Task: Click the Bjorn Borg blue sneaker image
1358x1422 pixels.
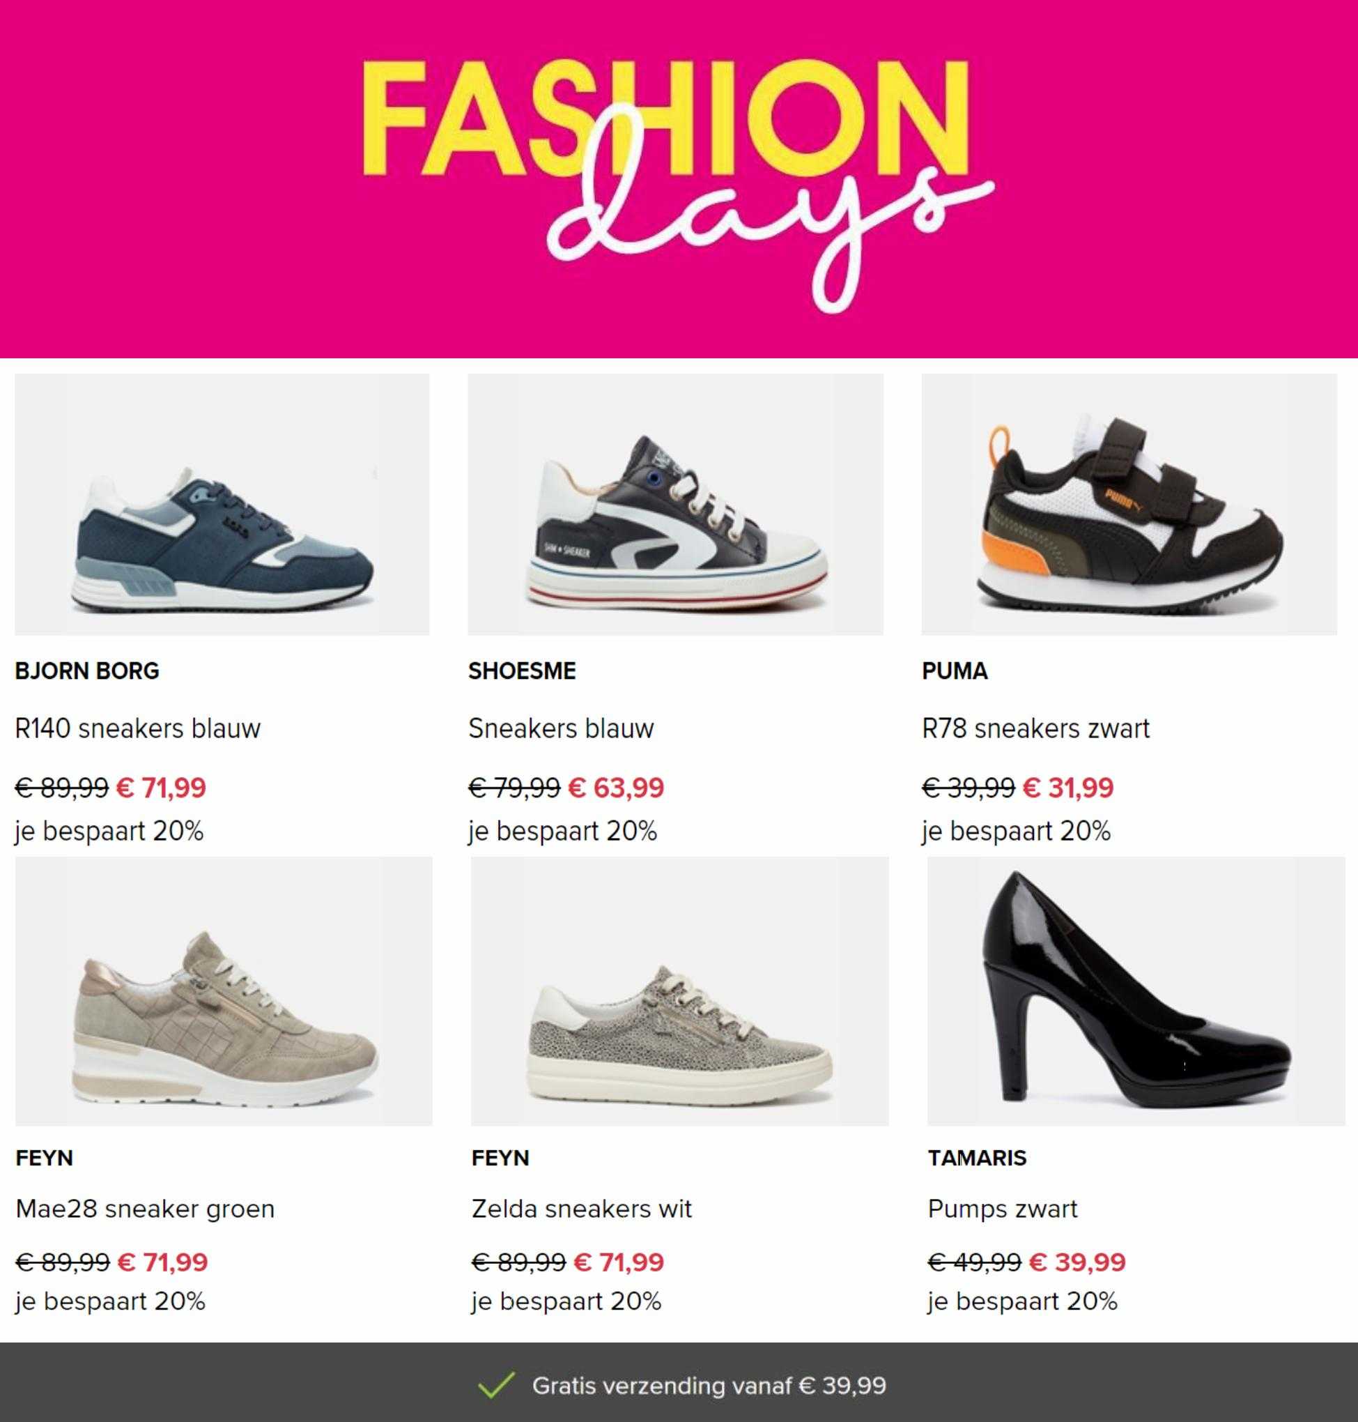Action: [x=222, y=505]
